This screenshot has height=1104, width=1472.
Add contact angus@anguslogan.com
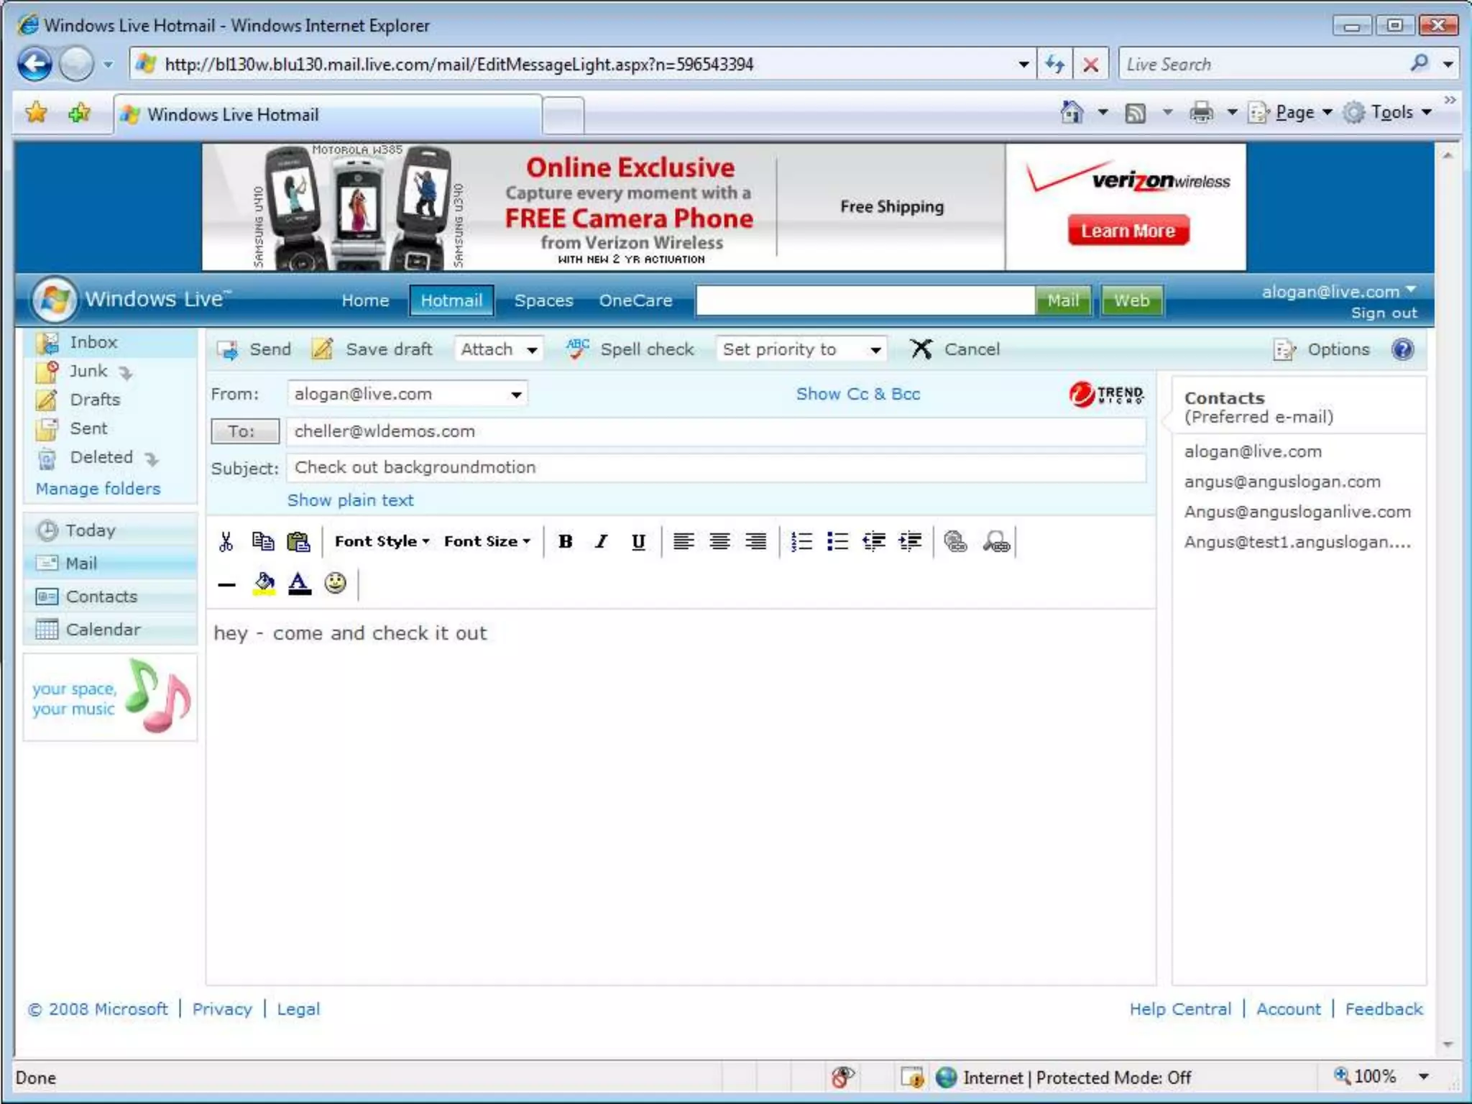click(x=1282, y=482)
